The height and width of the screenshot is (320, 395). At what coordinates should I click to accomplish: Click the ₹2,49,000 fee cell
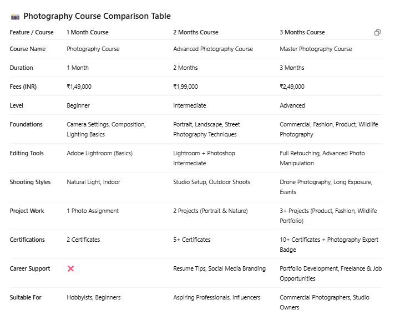pyautogui.click(x=292, y=87)
